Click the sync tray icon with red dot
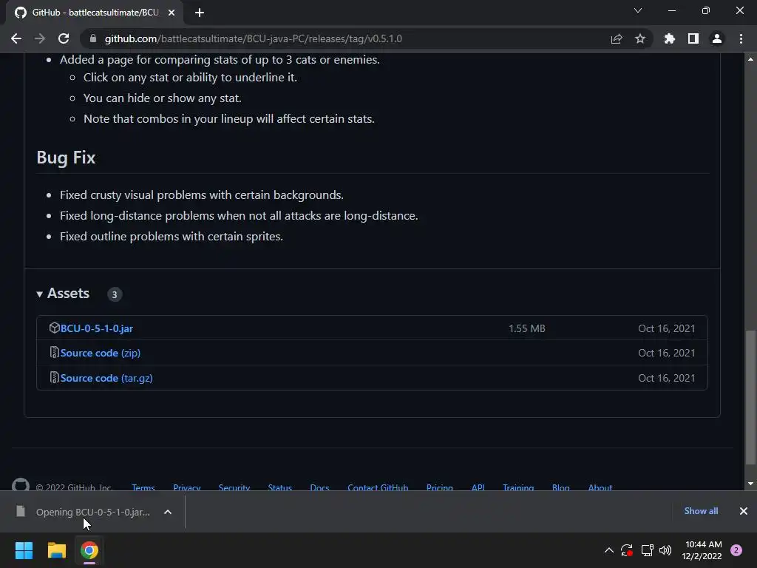Image resolution: width=757 pixels, height=568 pixels. (627, 550)
